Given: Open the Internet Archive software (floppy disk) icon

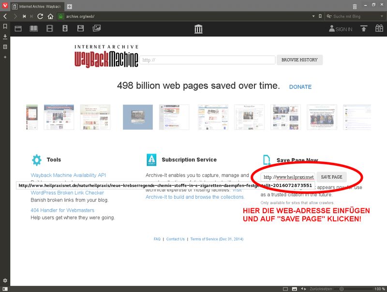Looking at the screenshot, I should click(81, 29).
